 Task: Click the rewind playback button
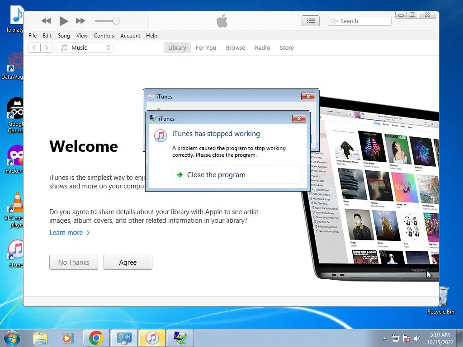coord(46,21)
